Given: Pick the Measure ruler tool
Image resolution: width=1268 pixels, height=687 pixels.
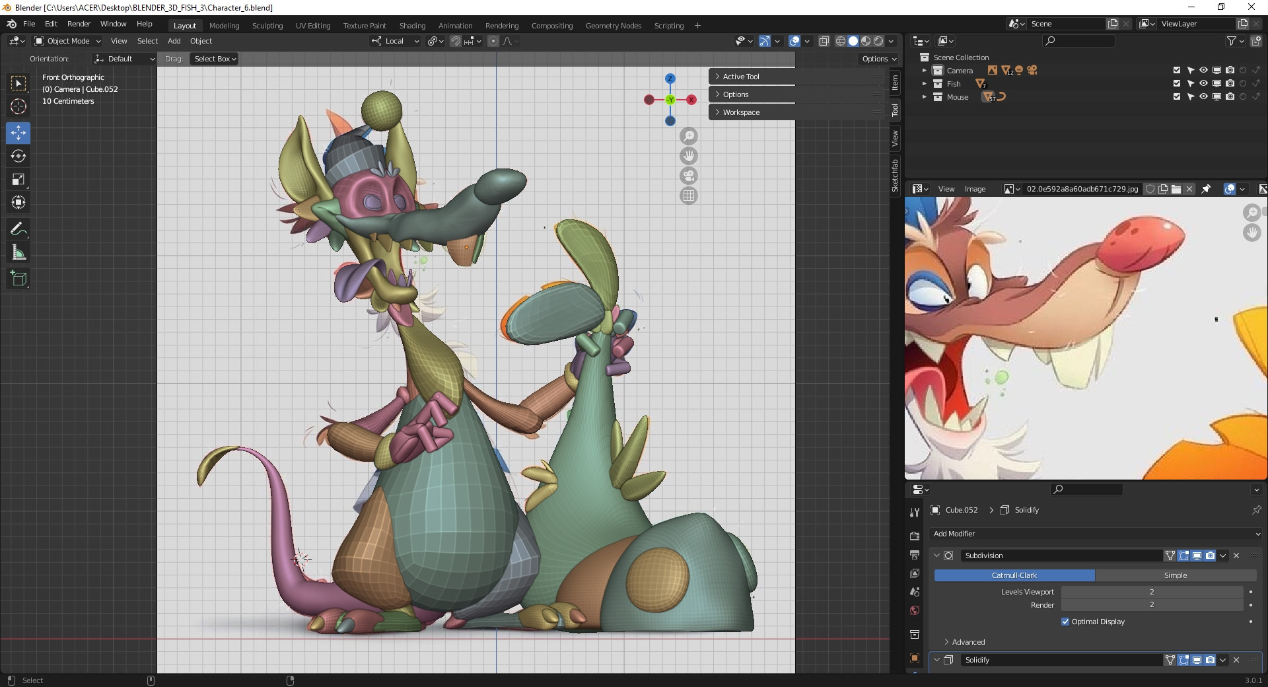Looking at the screenshot, I should pos(18,252).
